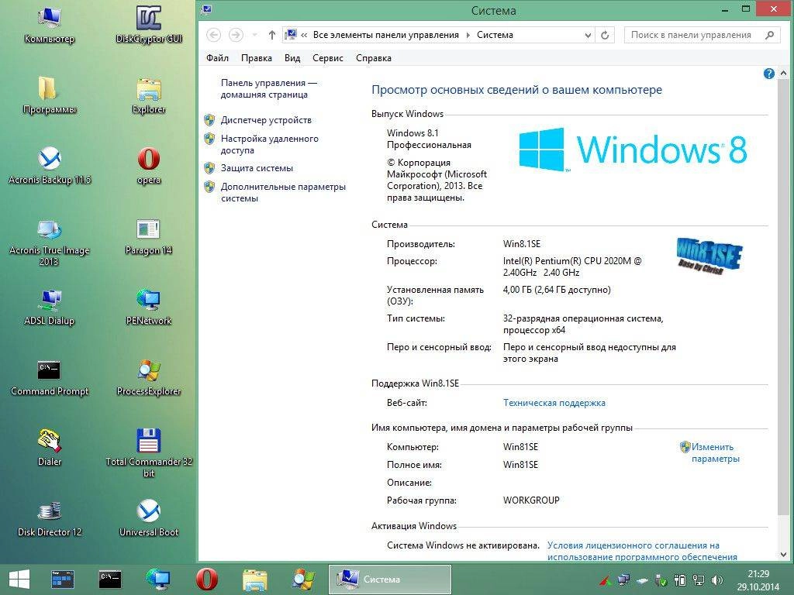The image size is (794, 595).
Task: Open the Правка menu
Action: [x=256, y=57]
